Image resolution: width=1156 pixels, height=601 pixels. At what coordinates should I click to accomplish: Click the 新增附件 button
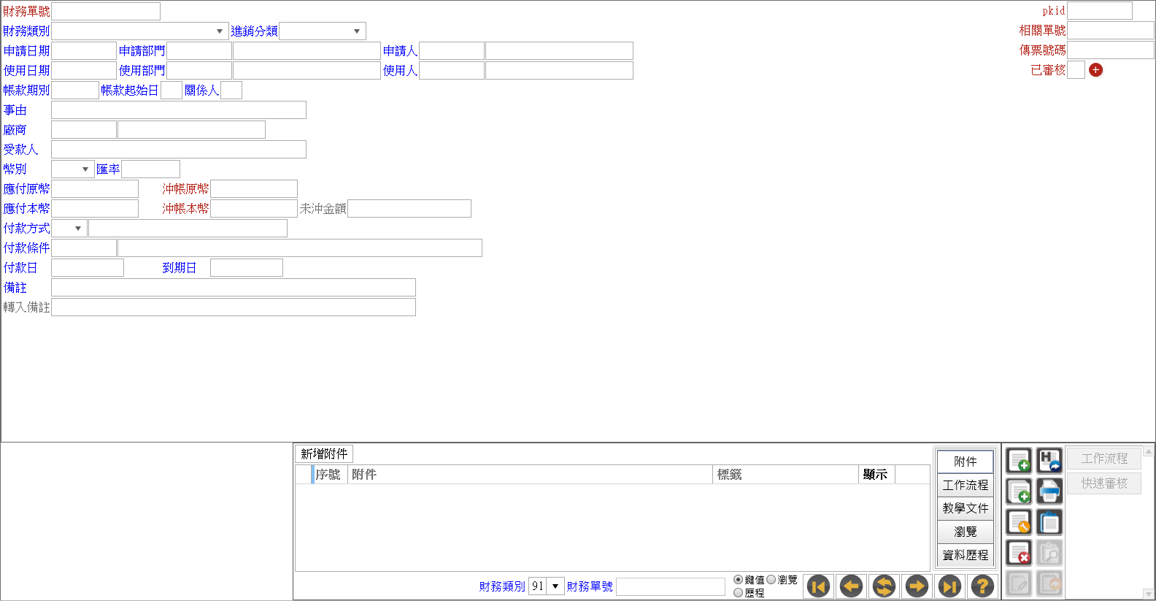(324, 453)
